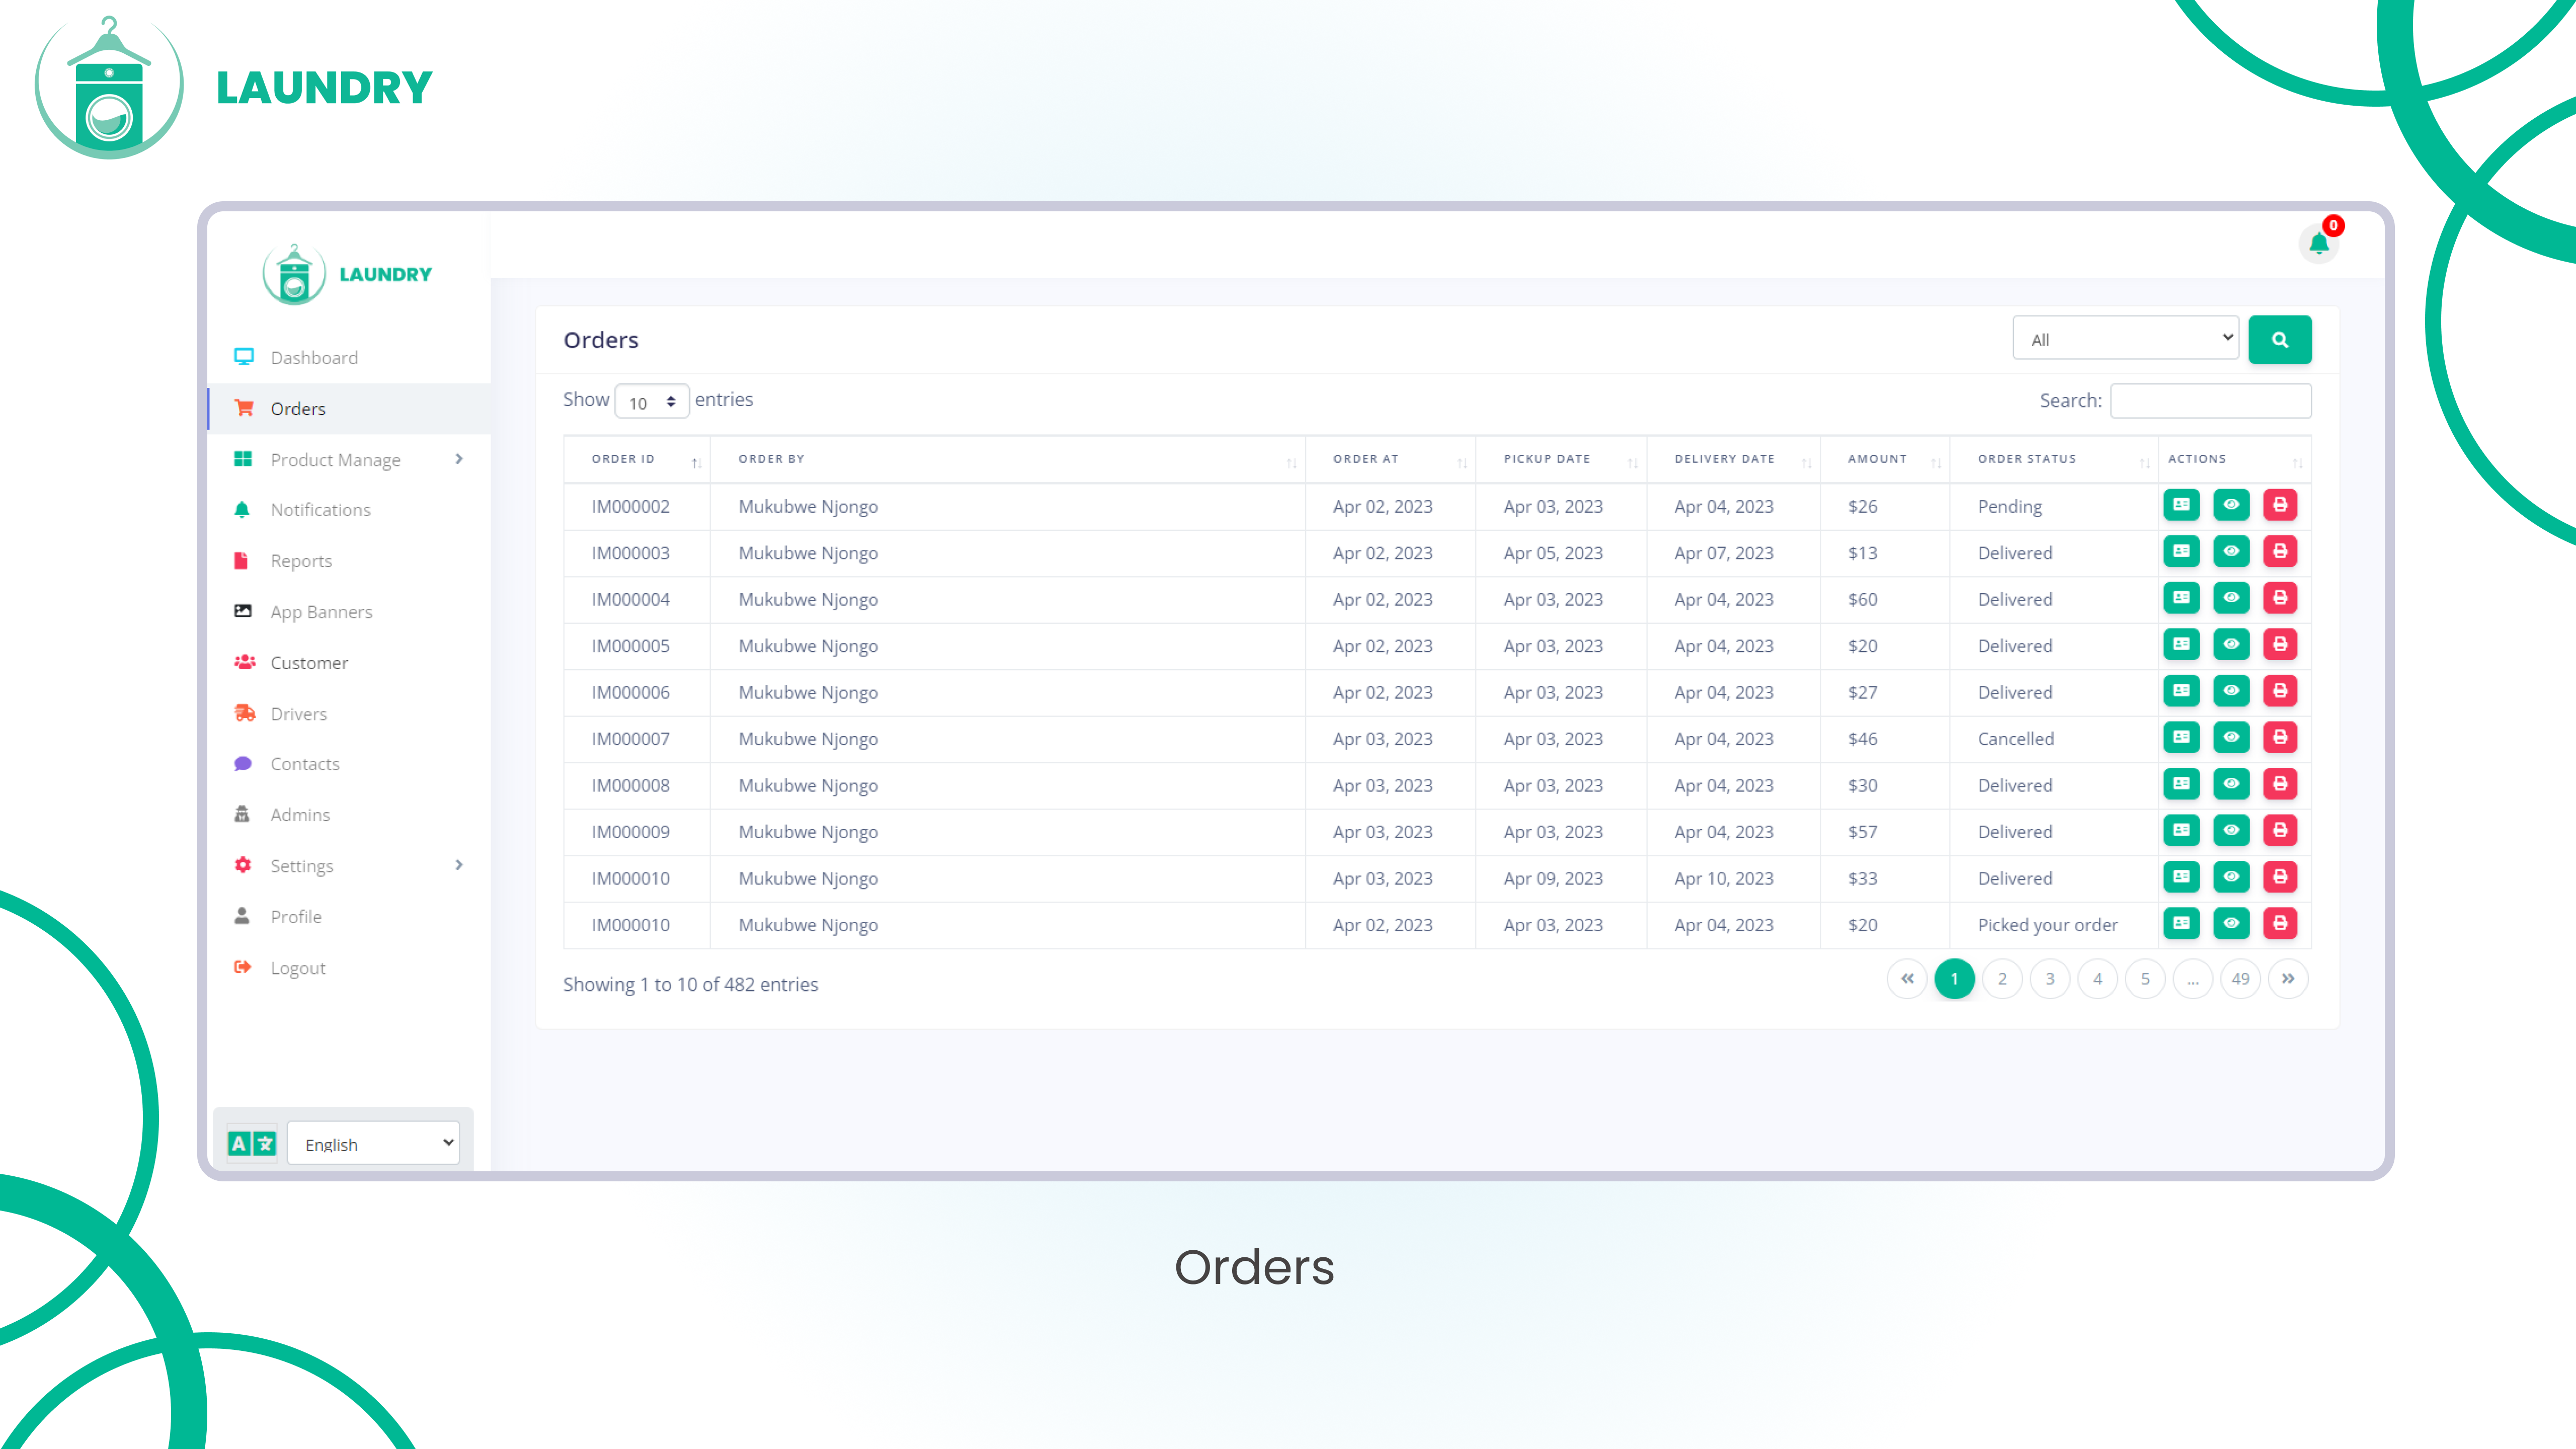Open details card icon for order IM000009
The image size is (2576, 1449).
click(2181, 831)
